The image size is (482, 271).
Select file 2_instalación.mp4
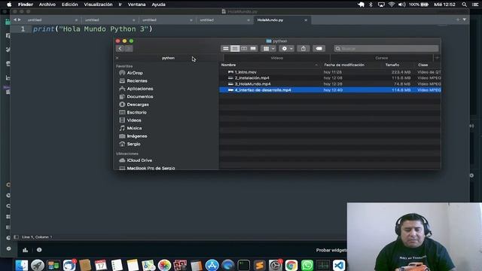tap(330, 78)
